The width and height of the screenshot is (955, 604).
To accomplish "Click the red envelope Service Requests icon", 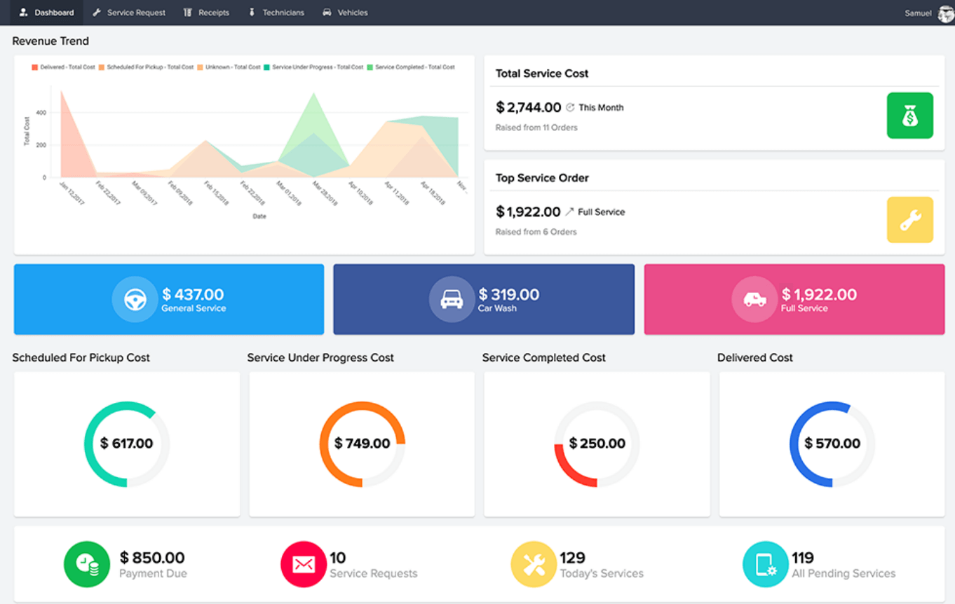I will click(303, 564).
